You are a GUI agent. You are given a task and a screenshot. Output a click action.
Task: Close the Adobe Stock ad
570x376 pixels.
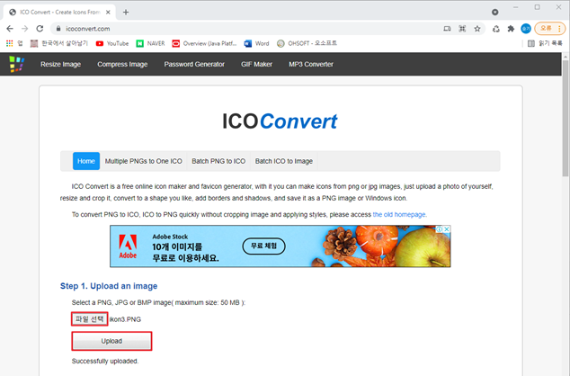click(447, 229)
